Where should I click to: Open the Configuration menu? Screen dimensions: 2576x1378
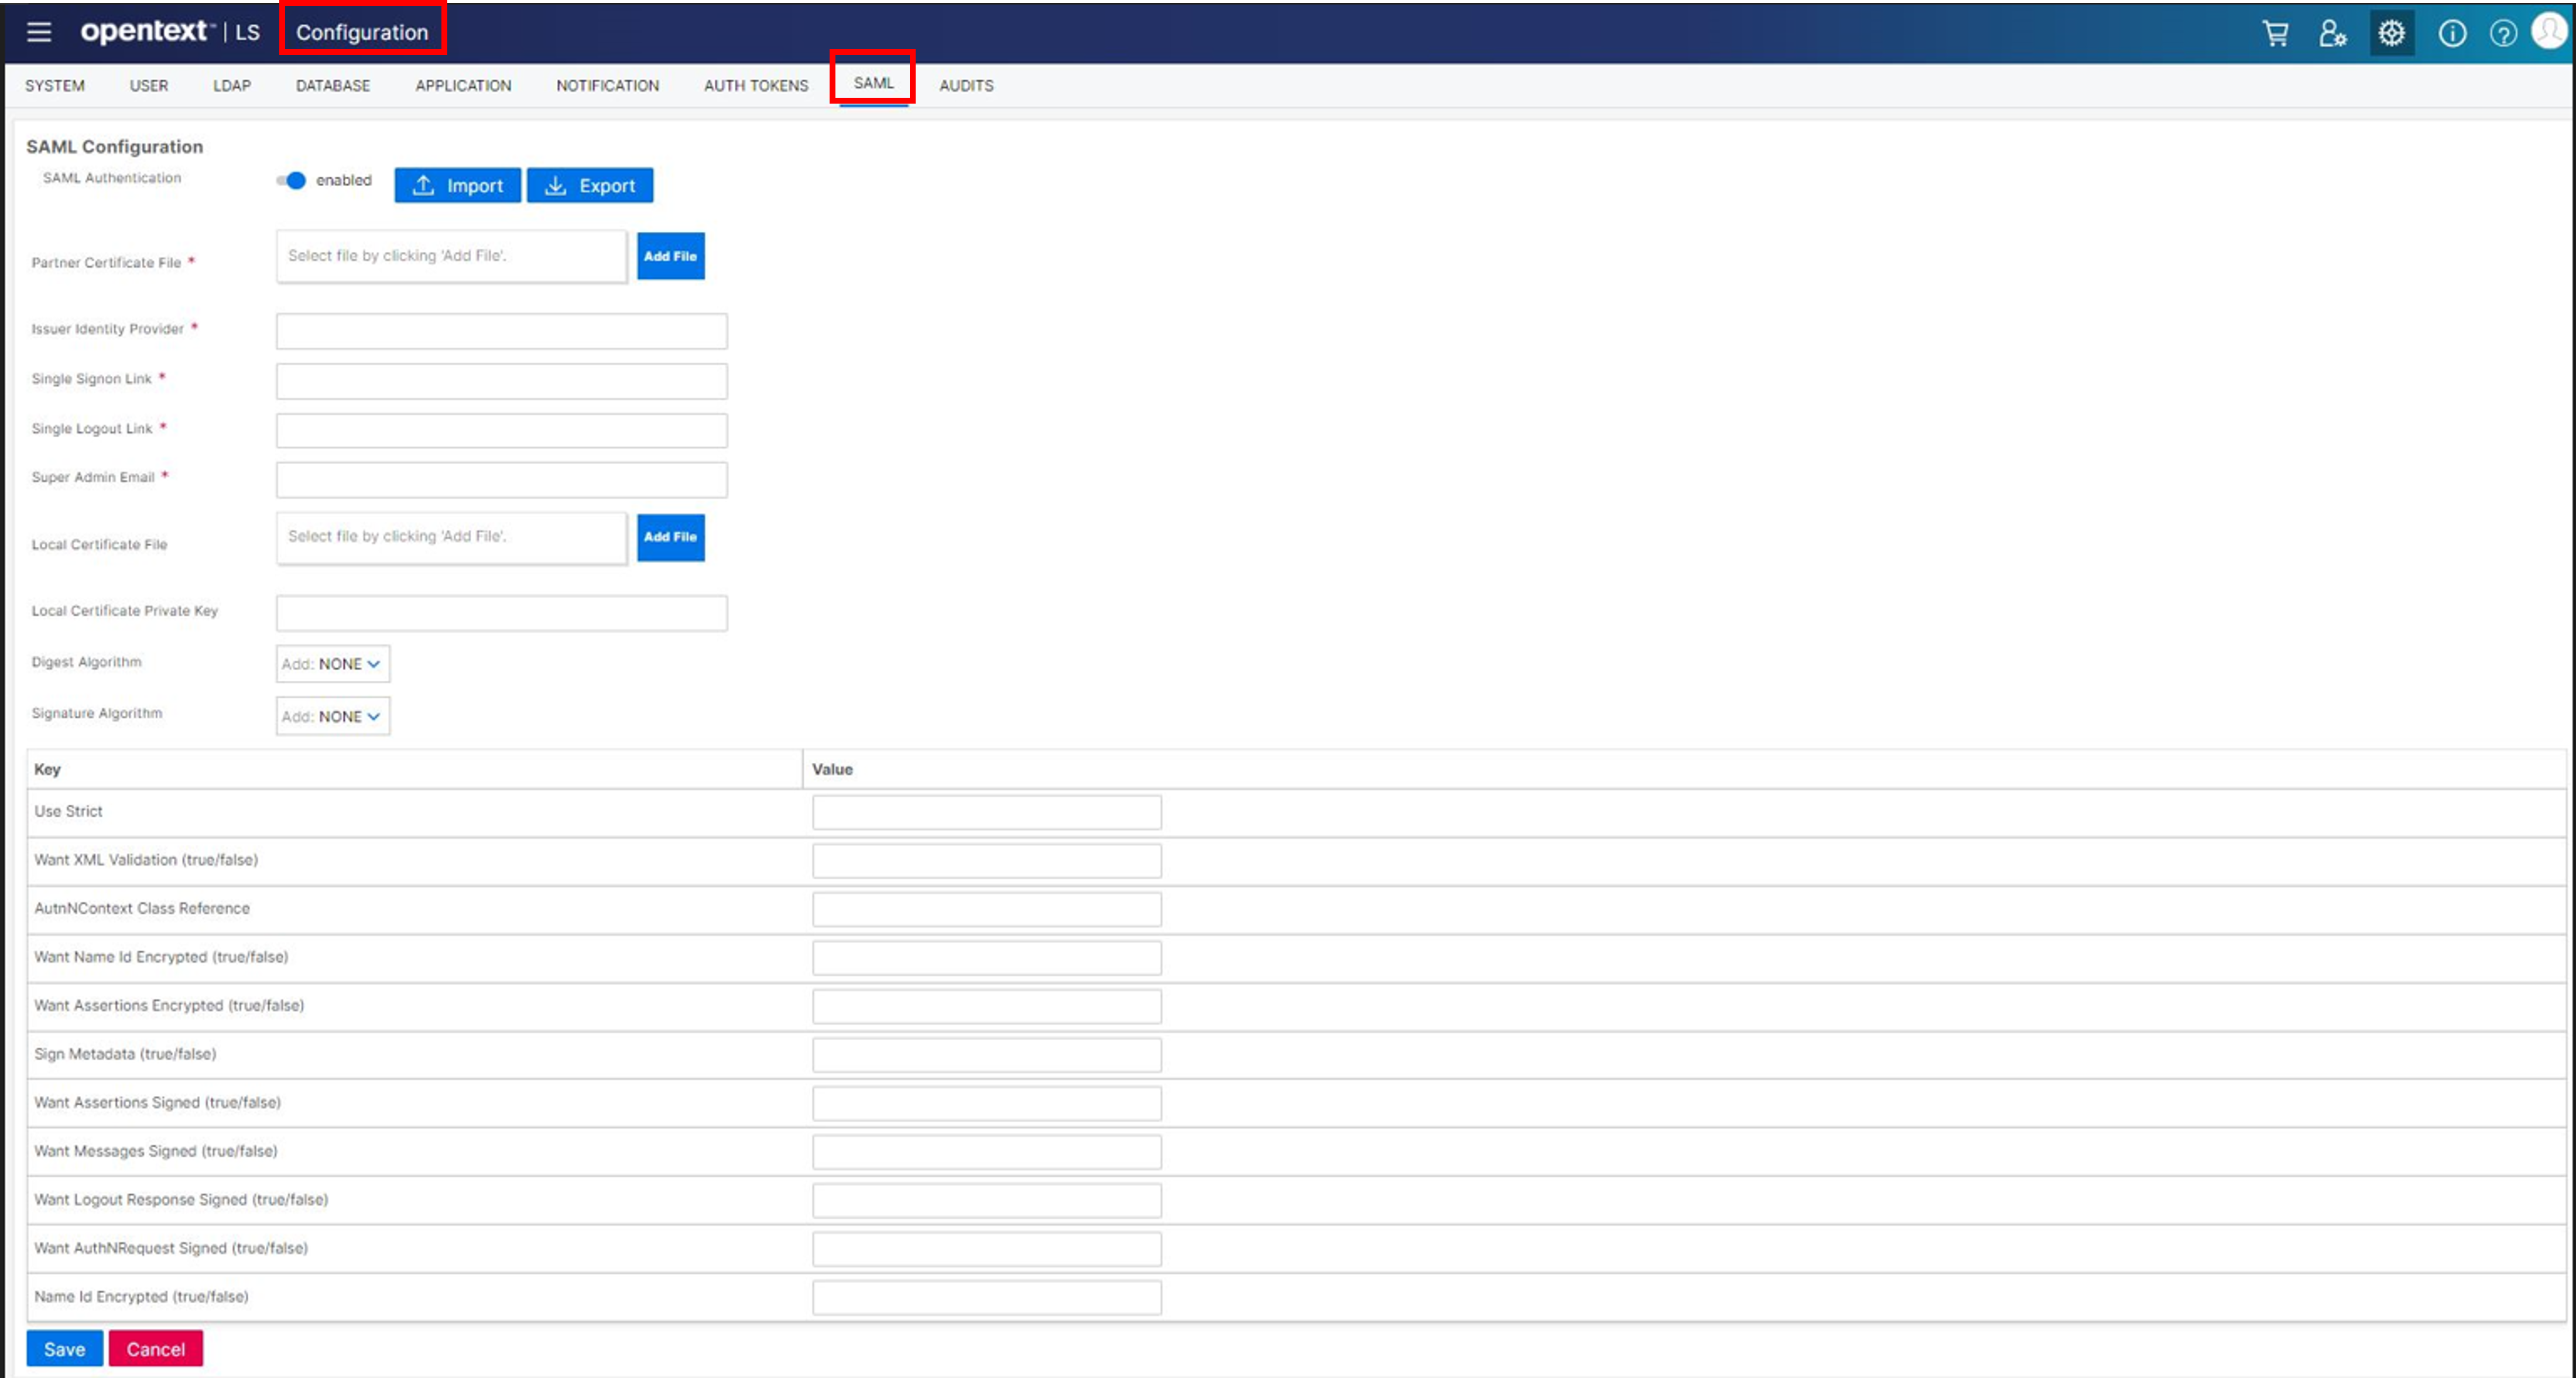click(x=362, y=31)
